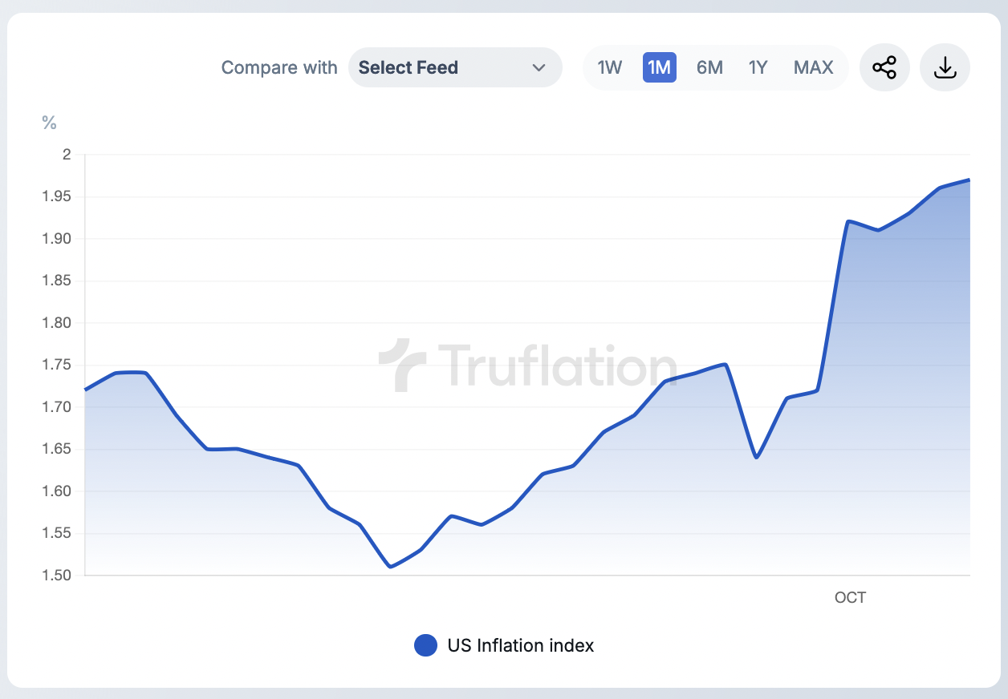Screen dimensions: 1008x699
Task: Switch to the 1W time range
Action: coord(610,68)
